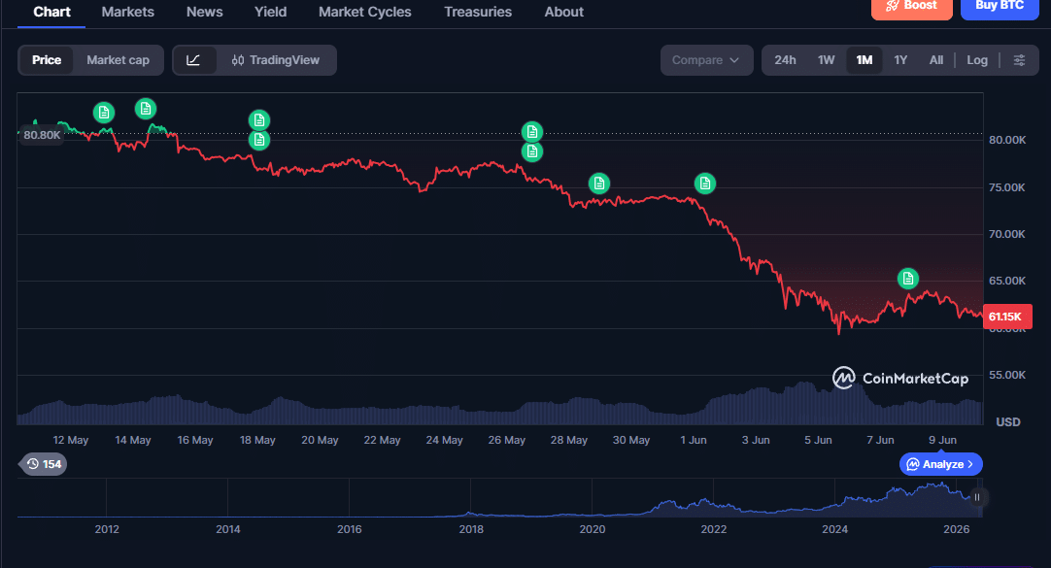Toggle Log scale on chart

click(x=976, y=60)
